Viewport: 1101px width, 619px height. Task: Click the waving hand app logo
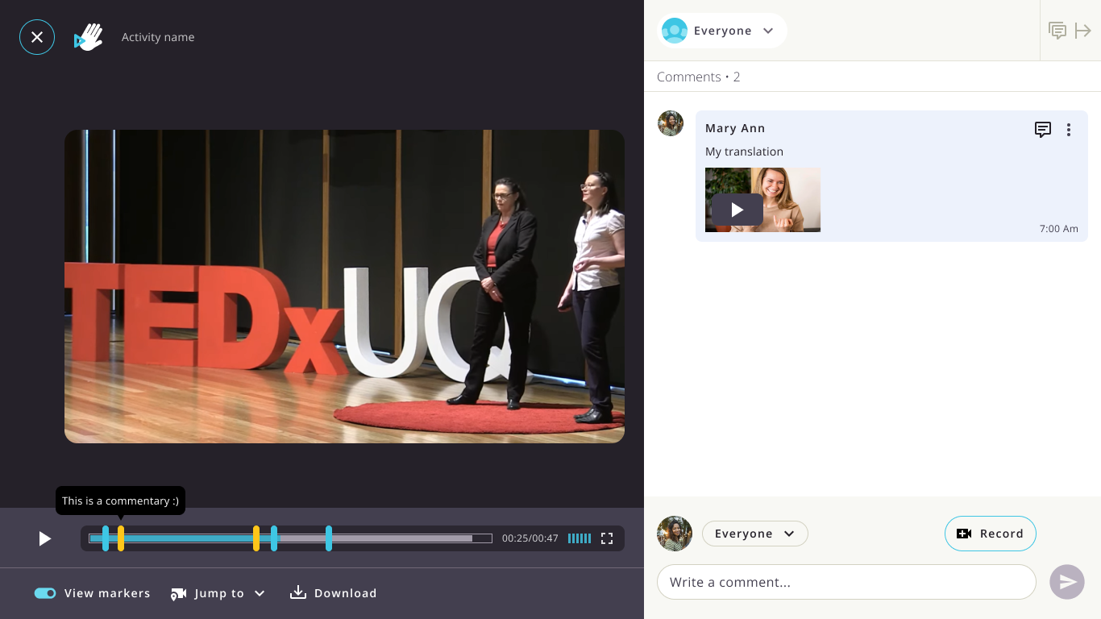pyautogui.click(x=89, y=37)
